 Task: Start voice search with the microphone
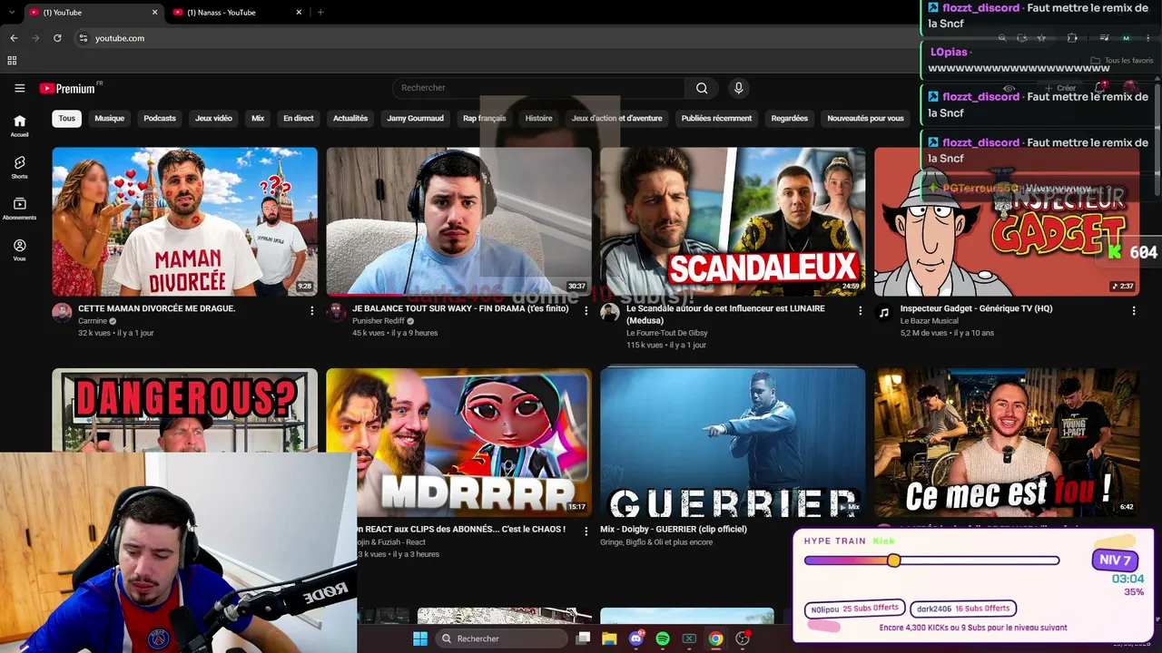(738, 88)
